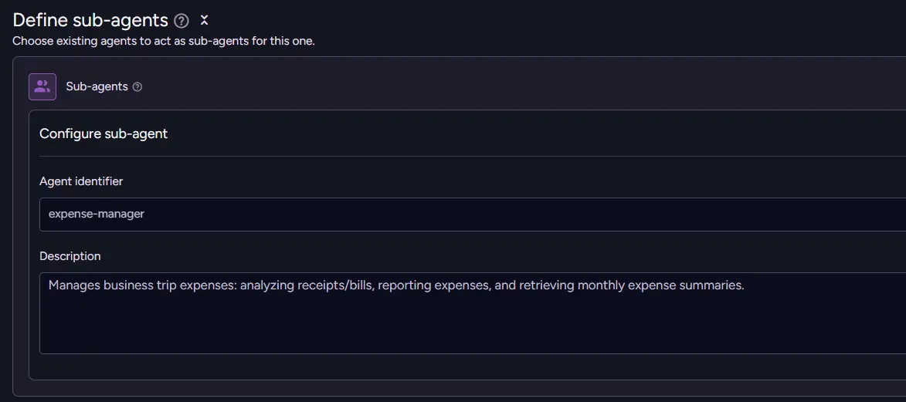Click 'business trip expenses' in the description
Image resolution: width=906 pixels, height=402 pixels.
point(170,285)
